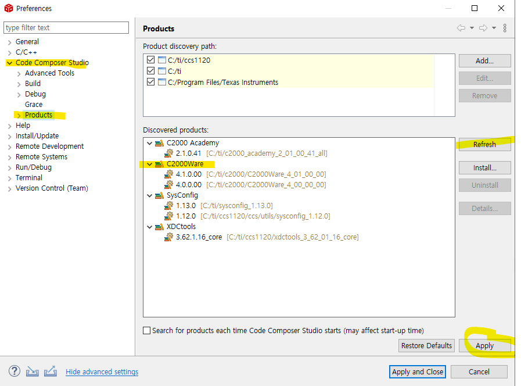Screen dimensions: 521x386
Task: Open forward history dropdown arrow
Action: click(494, 28)
